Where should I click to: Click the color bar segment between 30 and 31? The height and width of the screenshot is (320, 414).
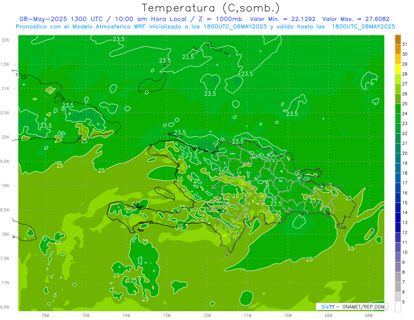pyautogui.click(x=398, y=49)
